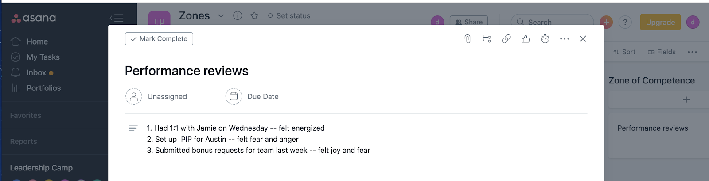
Task: Open Portfolios from the sidebar
Action: pos(43,88)
